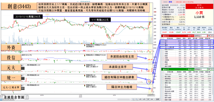The height and width of the screenshot is (102, 214).
Task: Sort 買方15 by 買均價 column header
Action: click(195, 38)
